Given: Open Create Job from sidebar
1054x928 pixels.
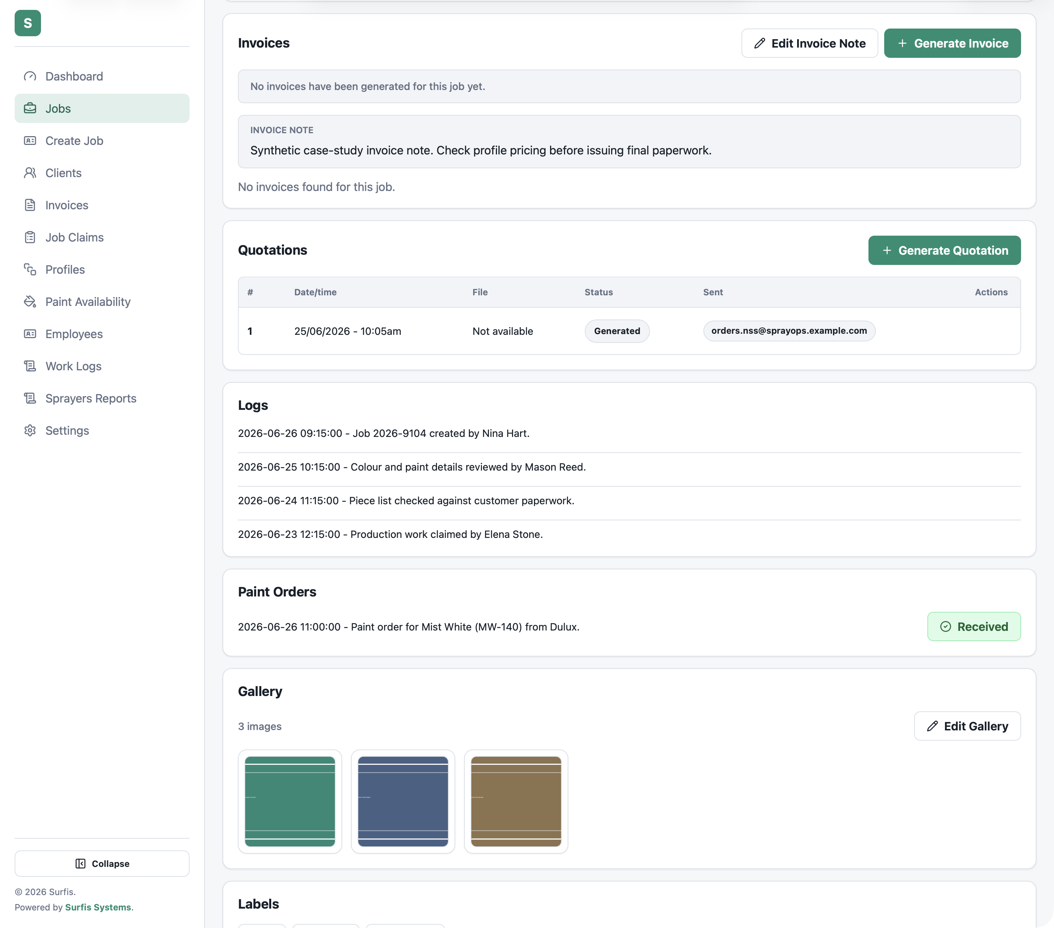Looking at the screenshot, I should click(x=102, y=141).
